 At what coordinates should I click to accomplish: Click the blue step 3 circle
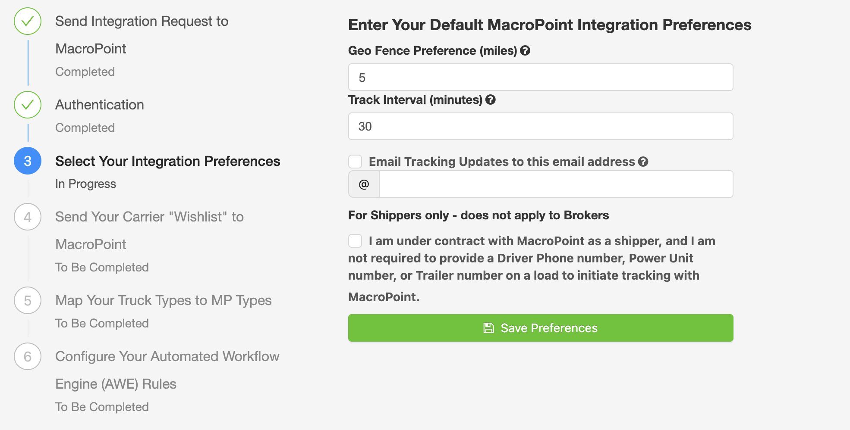point(28,161)
